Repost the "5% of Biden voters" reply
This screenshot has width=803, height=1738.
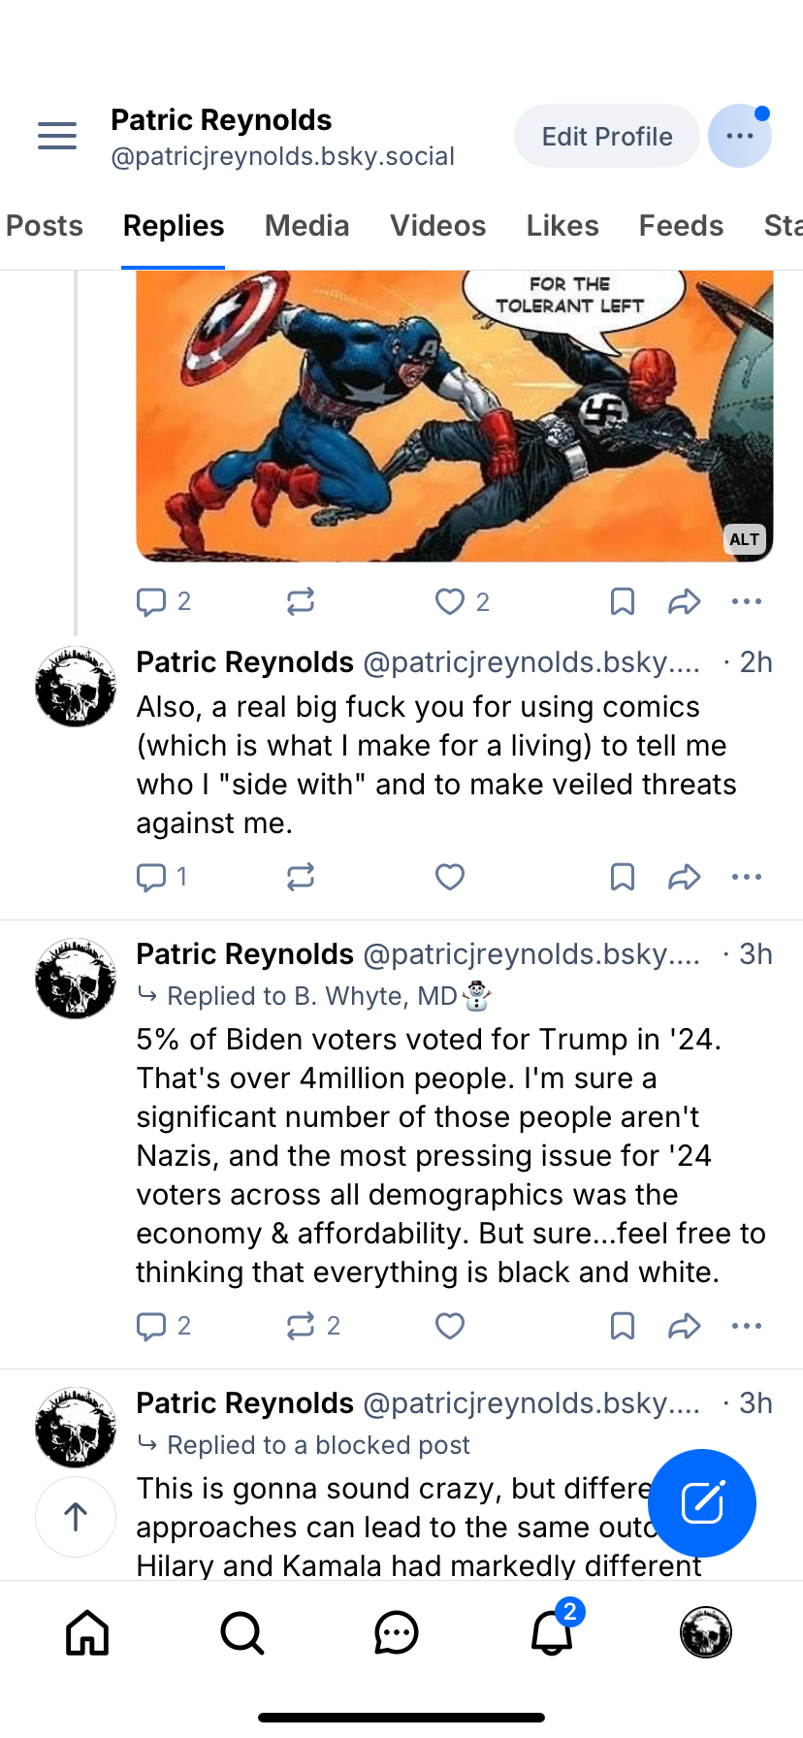[301, 1326]
